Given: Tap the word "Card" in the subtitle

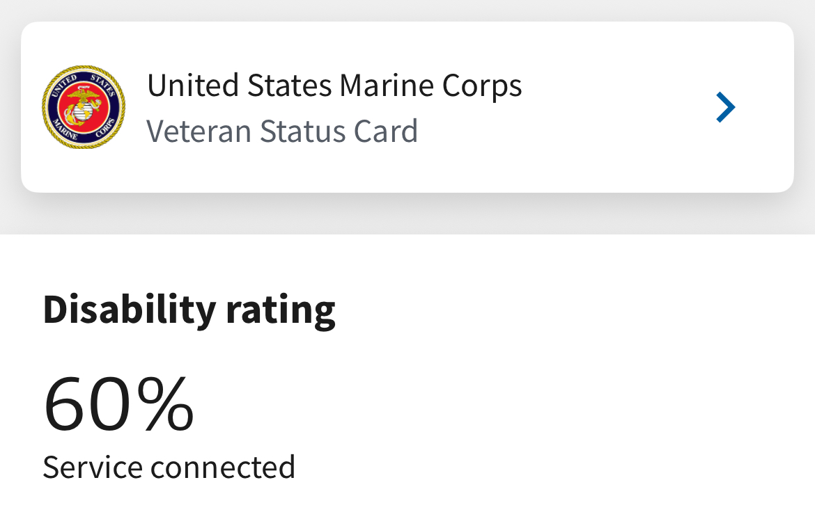Looking at the screenshot, I should point(386,131).
